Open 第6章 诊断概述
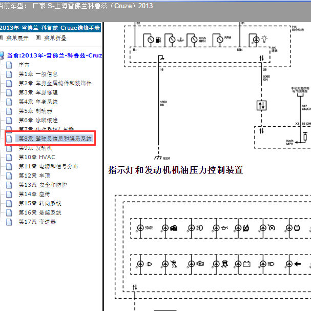This screenshot has height=311, width=311. (x=38, y=120)
